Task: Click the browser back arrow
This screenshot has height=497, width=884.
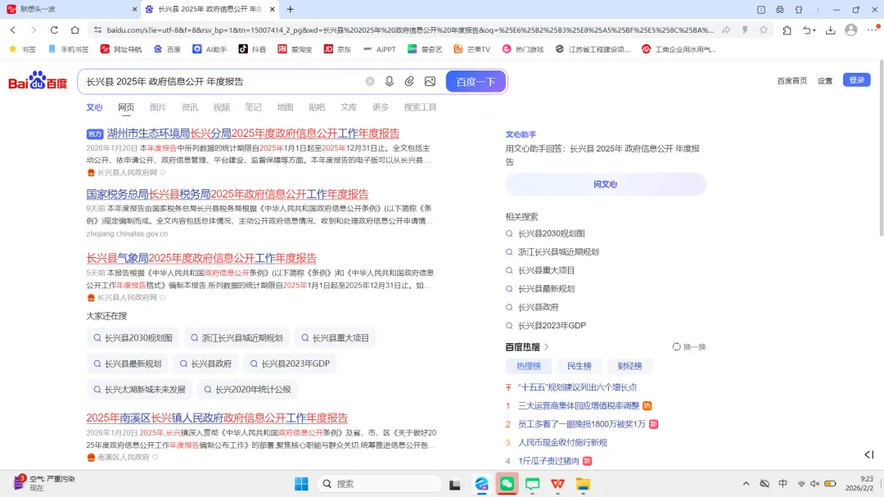Action: [x=13, y=30]
